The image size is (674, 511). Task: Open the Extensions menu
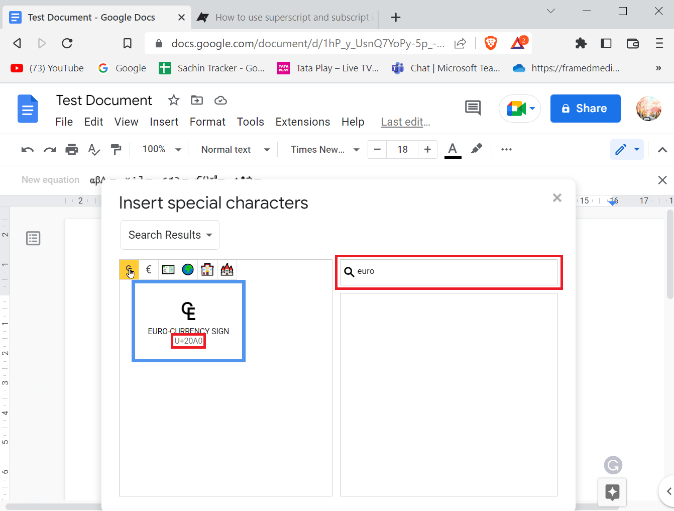click(x=303, y=122)
